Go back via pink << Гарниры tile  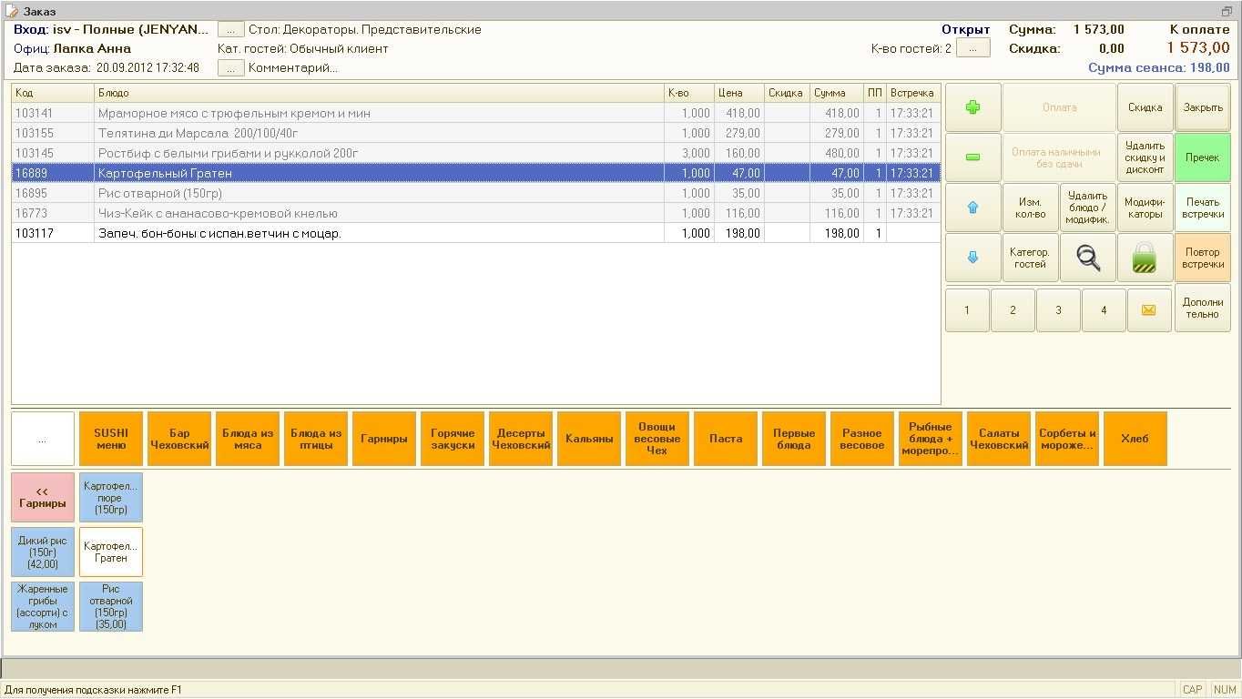click(x=43, y=497)
